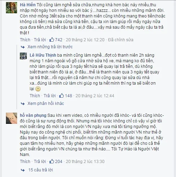Reply to hồ văn phụng's comment
This screenshot has width=176, height=177.
[40, 162]
